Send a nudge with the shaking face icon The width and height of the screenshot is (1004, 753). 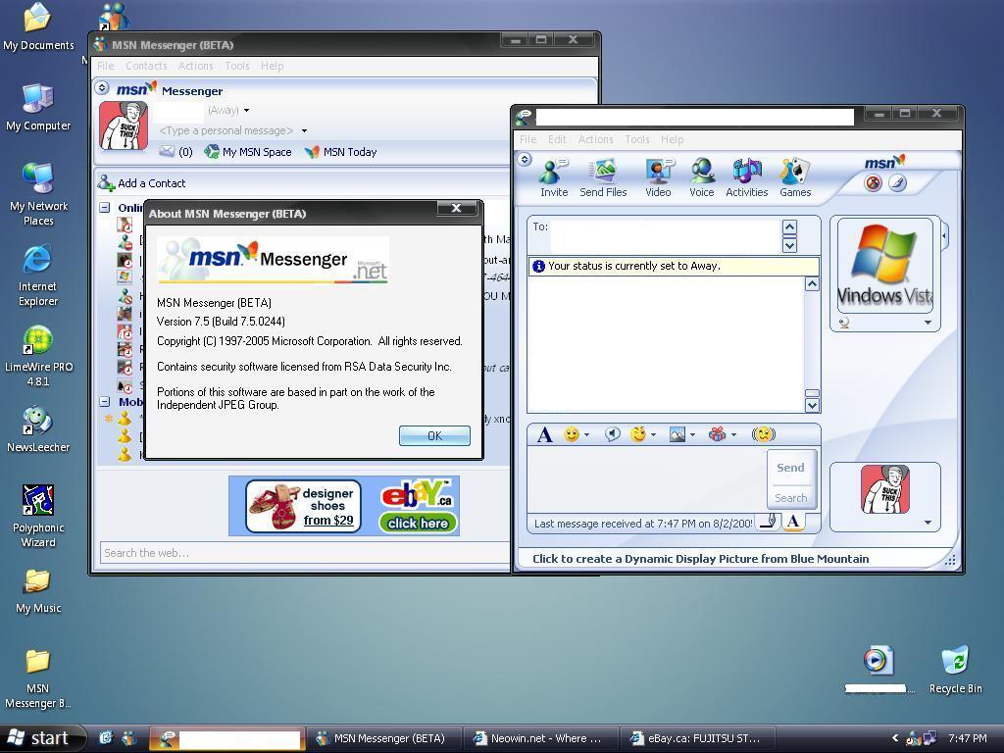763,434
